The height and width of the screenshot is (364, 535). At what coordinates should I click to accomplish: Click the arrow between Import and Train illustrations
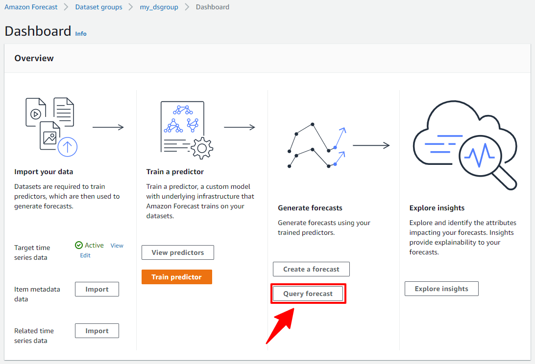click(108, 128)
